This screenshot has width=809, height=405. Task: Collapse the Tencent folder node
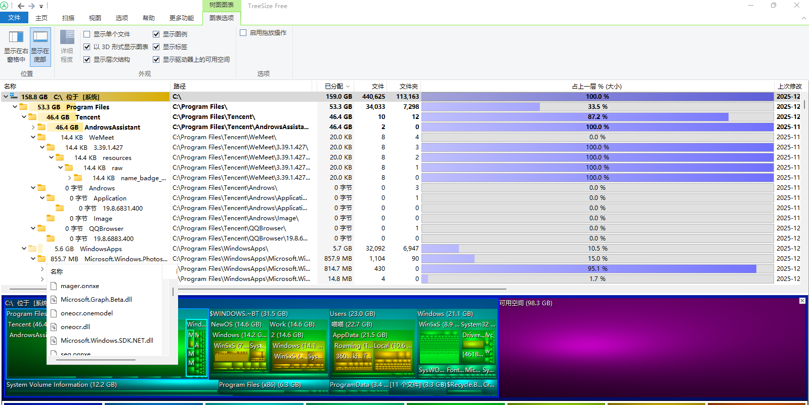point(24,117)
